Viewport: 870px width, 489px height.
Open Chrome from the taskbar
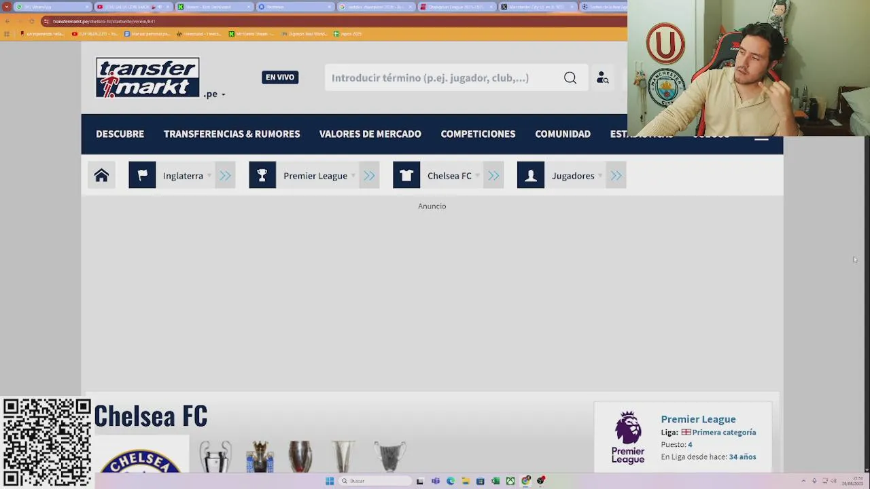(x=525, y=481)
